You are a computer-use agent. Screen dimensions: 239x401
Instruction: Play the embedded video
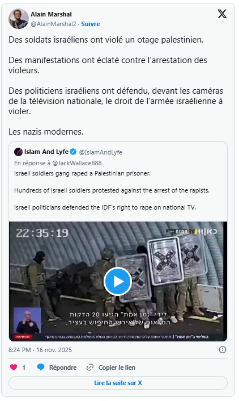tap(118, 281)
